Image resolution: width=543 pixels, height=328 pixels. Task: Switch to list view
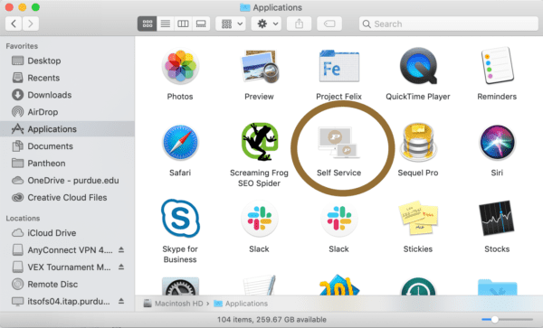(x=166, y=23)
